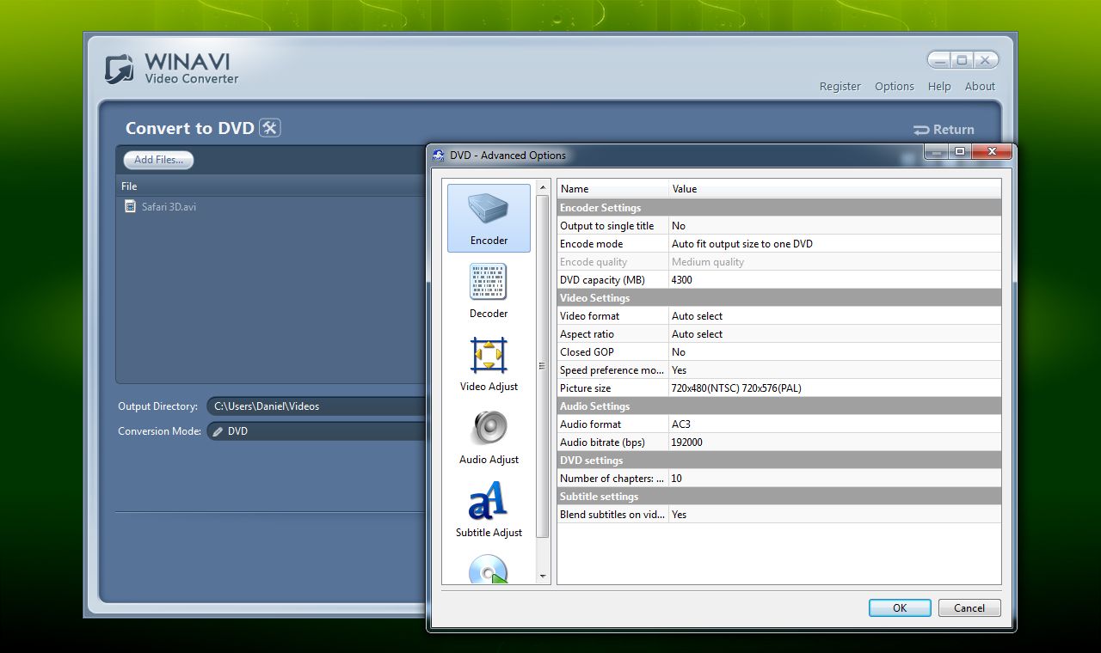The width and height of the screenshot is (1101, 653).
Task: Open the Help menu
Action: click(939, 86)
